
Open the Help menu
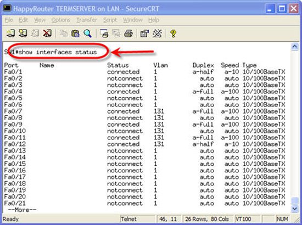(x=154, y=20)
